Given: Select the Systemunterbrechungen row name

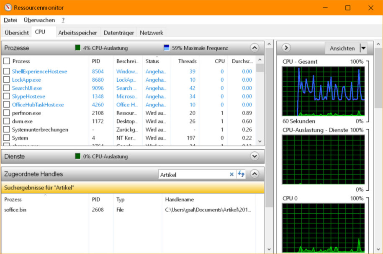Looking at the screenshot, I should 40,130.
